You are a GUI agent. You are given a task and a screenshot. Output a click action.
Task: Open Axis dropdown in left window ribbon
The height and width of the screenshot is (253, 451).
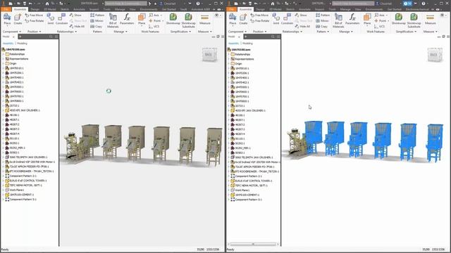tap(161, 15)
